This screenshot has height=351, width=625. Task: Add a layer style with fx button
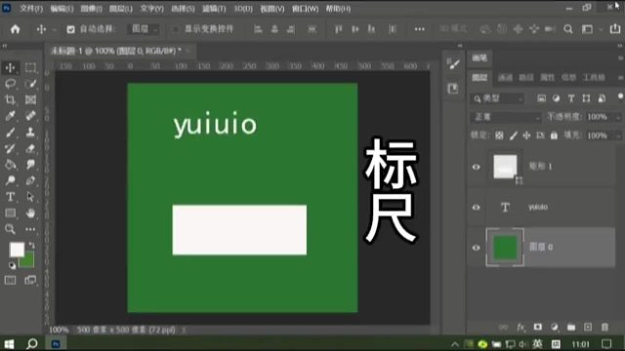[x=521, y=328]
